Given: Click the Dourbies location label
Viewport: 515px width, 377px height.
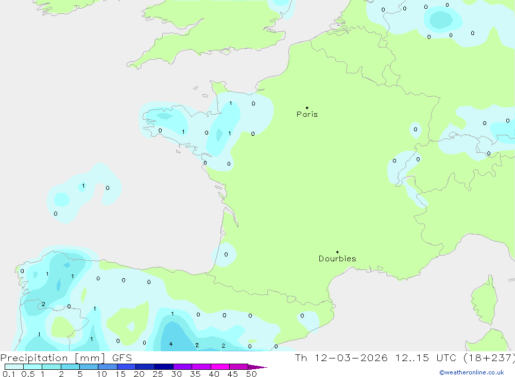Looking at the screenshot, I should pyautogui.click(x=337, y=259).
